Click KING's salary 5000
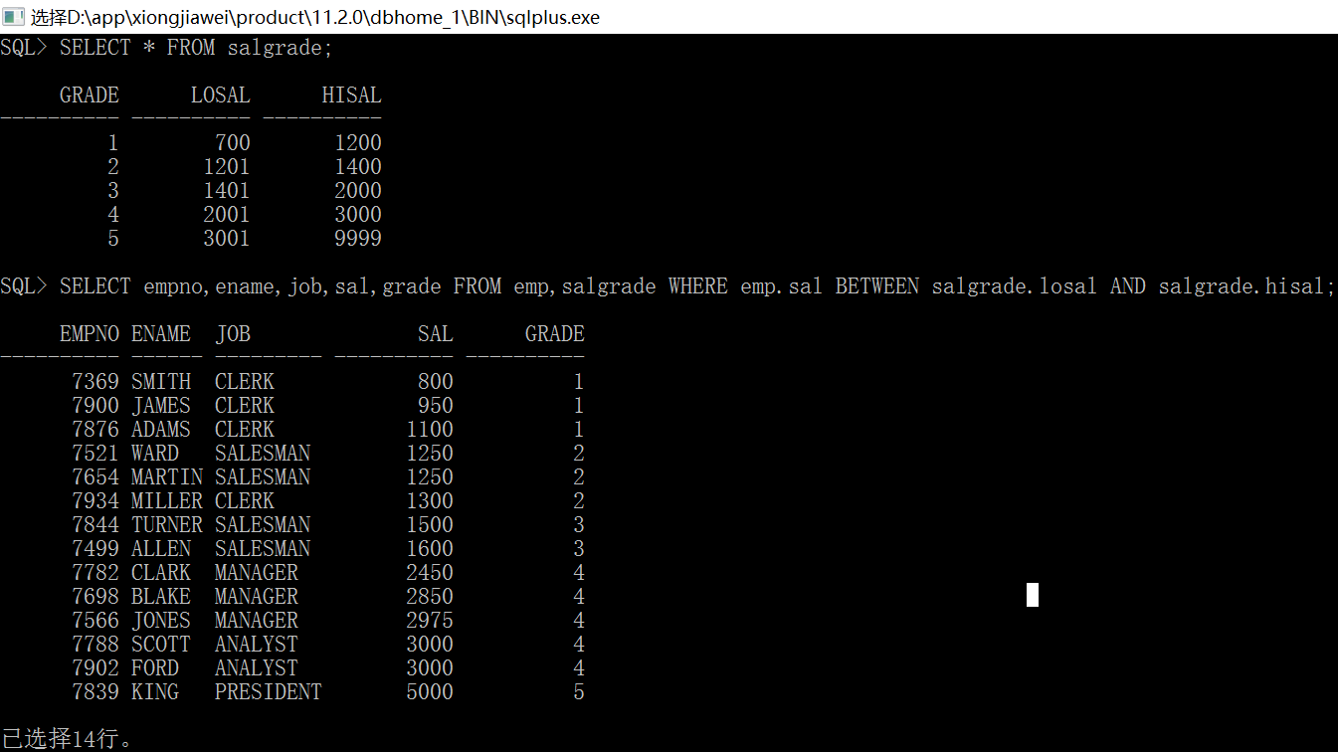 point(429,692)
